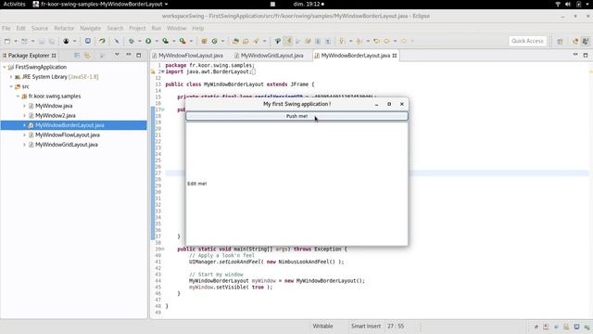Viewport: 593px width, 334px height.
Task: Toggle Link with Editor in Package Explorer
Action: pos(87,56)
